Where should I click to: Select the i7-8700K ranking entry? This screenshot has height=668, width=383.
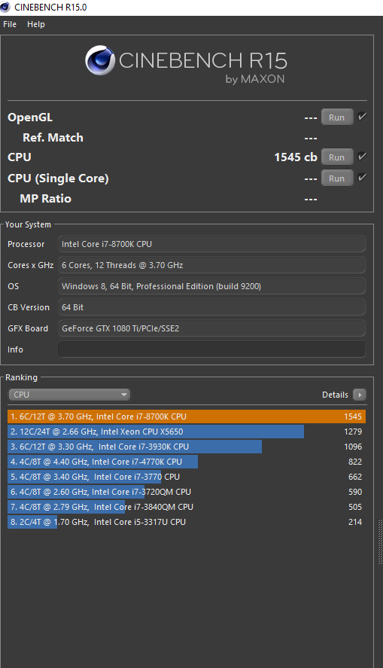coord(187,416)
